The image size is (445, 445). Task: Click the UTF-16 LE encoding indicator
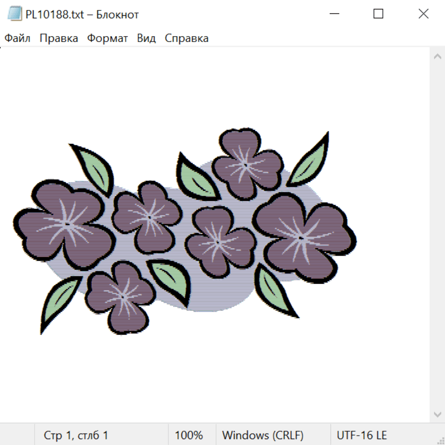pos(361,436)
